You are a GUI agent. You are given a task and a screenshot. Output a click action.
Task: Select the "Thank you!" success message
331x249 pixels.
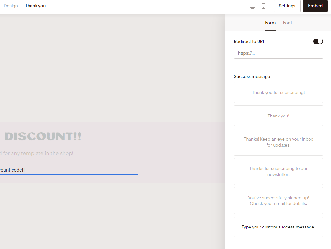pyautogui.click(x=278, y=116)
